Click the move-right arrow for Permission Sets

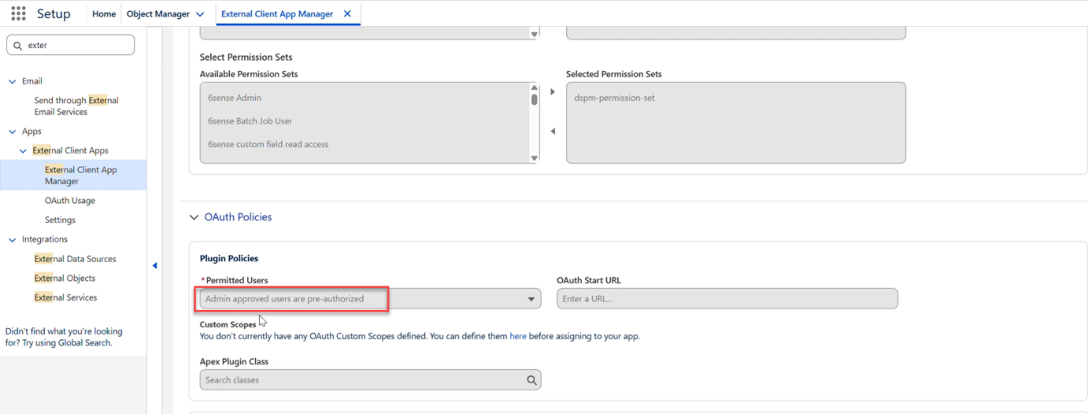tap(553, 92)
